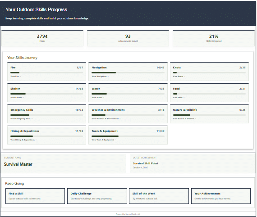Click the Knots category title

(177, 68)
